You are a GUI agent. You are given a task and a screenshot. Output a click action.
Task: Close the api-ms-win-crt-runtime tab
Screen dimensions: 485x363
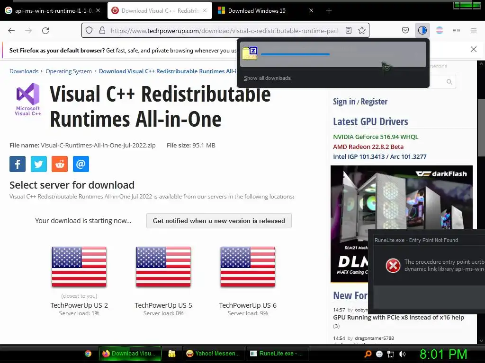[98, 10]
